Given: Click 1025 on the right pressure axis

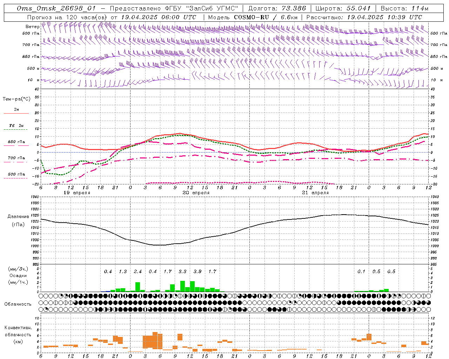Looking at the screenshot, I should 435,215.
